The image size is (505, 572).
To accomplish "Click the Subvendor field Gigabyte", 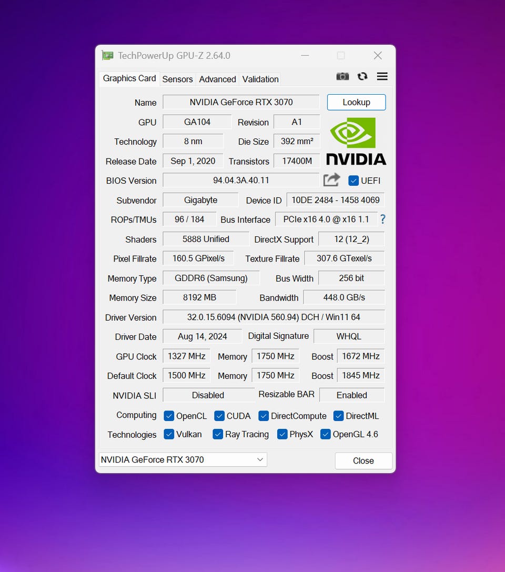I will (200, 200).
